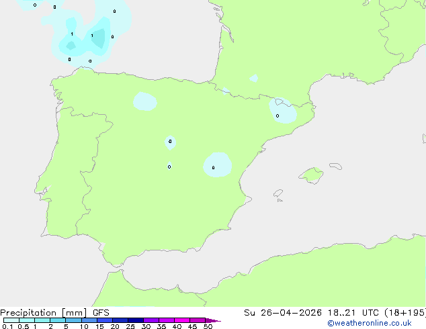The width and height of the screenshot is (426, 329).
Task: Pick the 35–40 mm legend swatch
Action: [166, 320]
